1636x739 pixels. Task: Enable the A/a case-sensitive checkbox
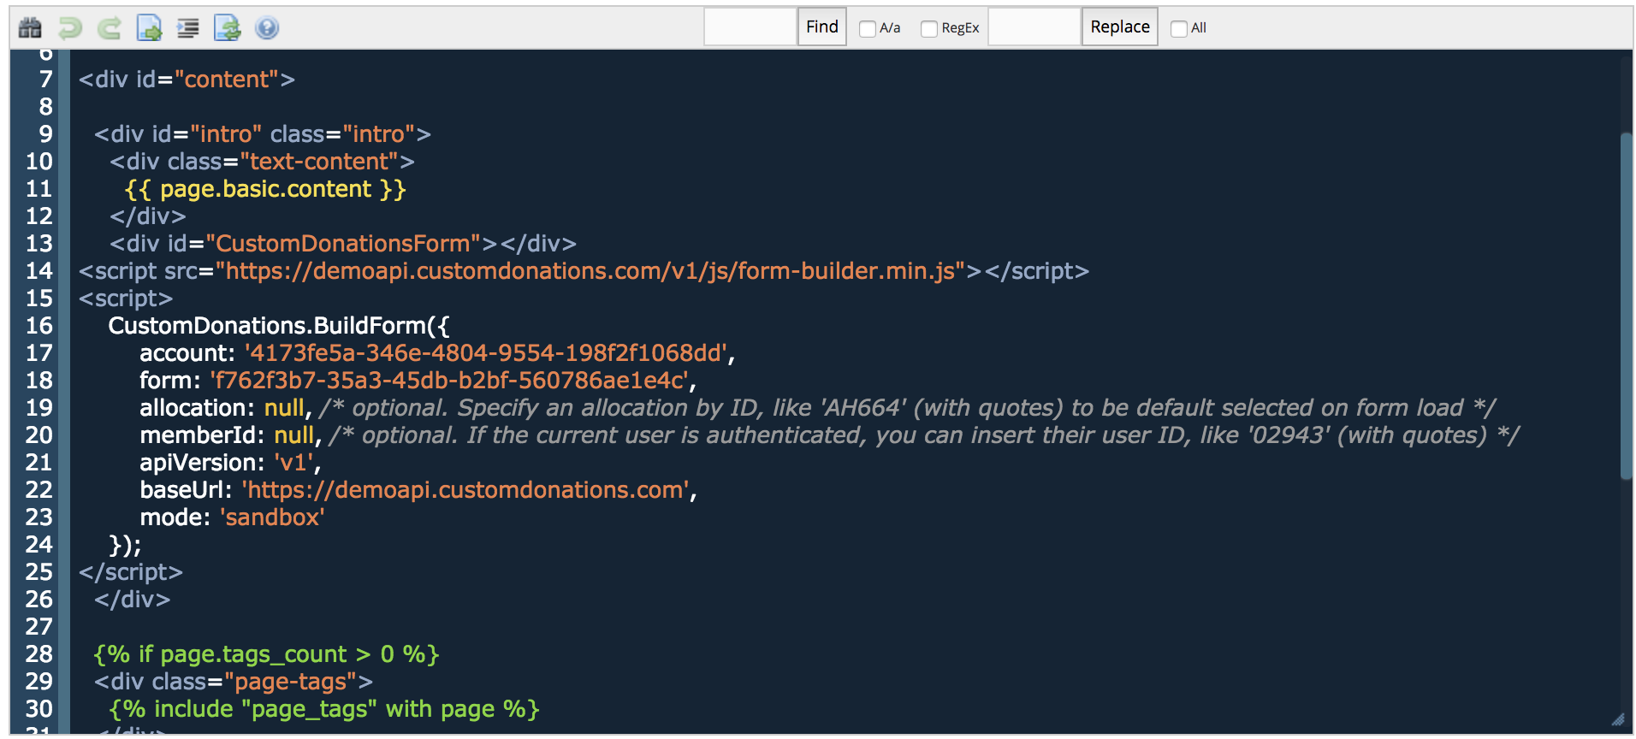point(867,28)
